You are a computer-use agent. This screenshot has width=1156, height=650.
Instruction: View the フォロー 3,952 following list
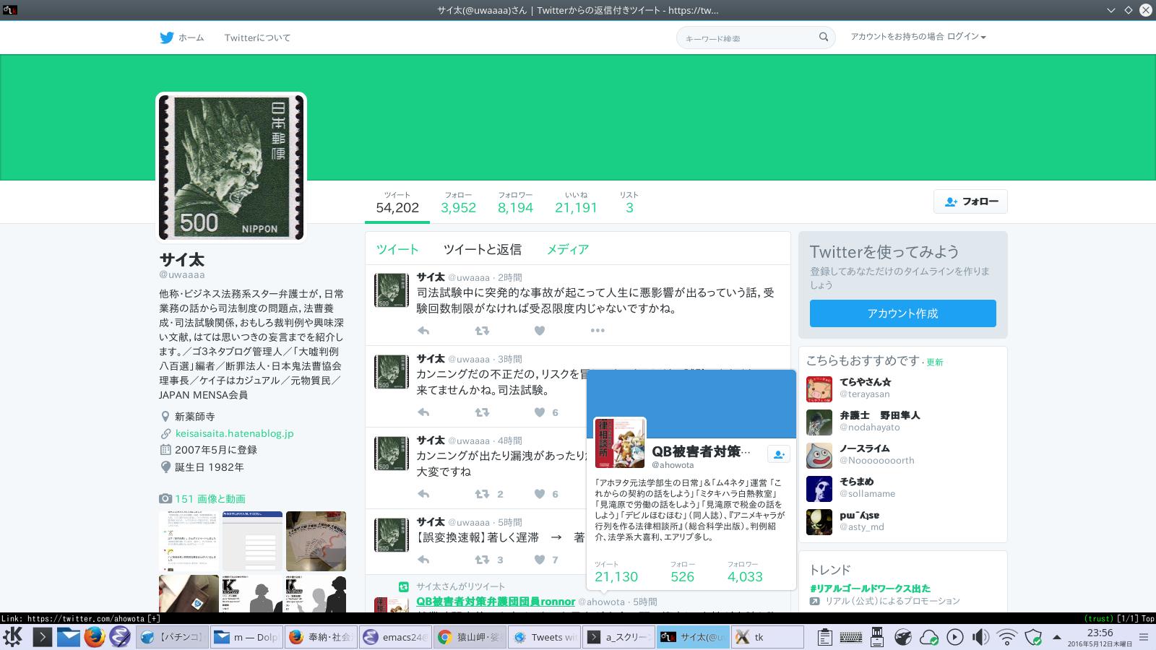[x=459, y=203]
